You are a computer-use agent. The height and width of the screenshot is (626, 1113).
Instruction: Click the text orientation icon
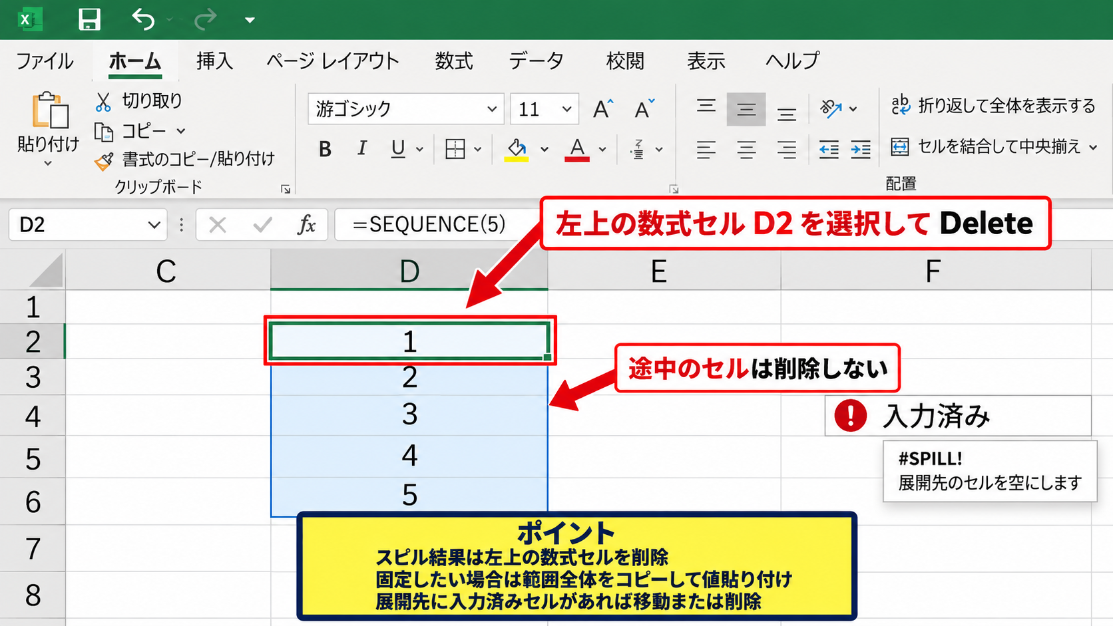(831, 108)
